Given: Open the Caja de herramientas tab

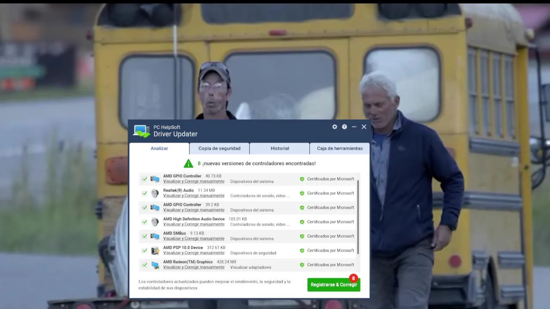Looking at the screenshot, I should pos(339,148).
